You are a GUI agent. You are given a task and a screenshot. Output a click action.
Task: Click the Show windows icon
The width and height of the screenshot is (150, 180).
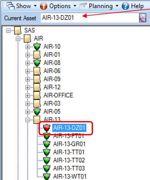pos(11,6)
